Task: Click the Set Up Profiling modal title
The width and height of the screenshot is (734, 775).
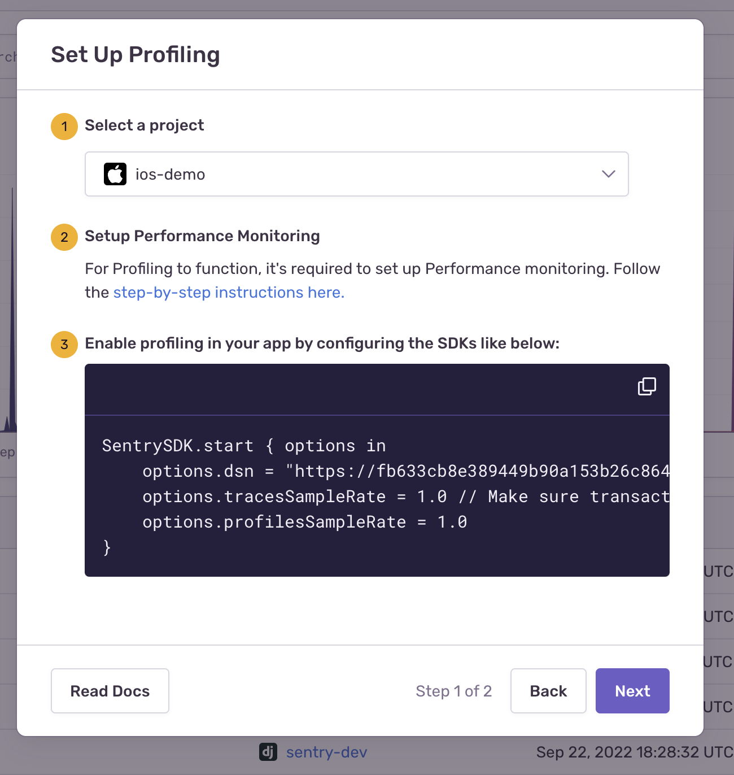Action: click(136, 55)
